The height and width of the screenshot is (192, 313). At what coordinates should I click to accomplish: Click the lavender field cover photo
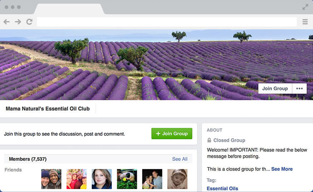point(156,65)
